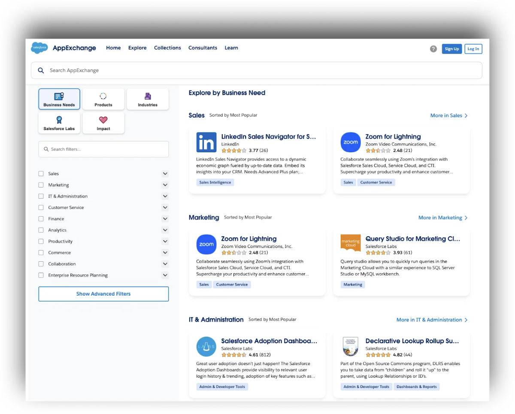Check the Productivity filter checkbox
Screen dimensions: 515x414
point(41,242)
